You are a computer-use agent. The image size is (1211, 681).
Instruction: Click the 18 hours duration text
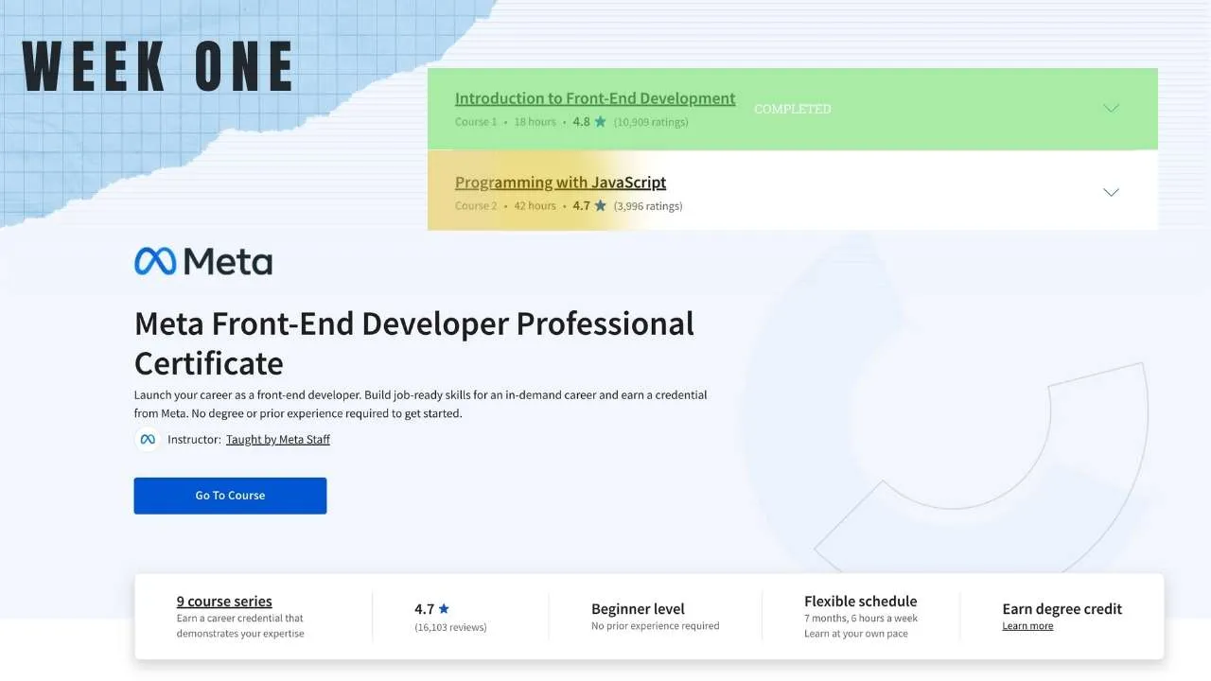535,122
